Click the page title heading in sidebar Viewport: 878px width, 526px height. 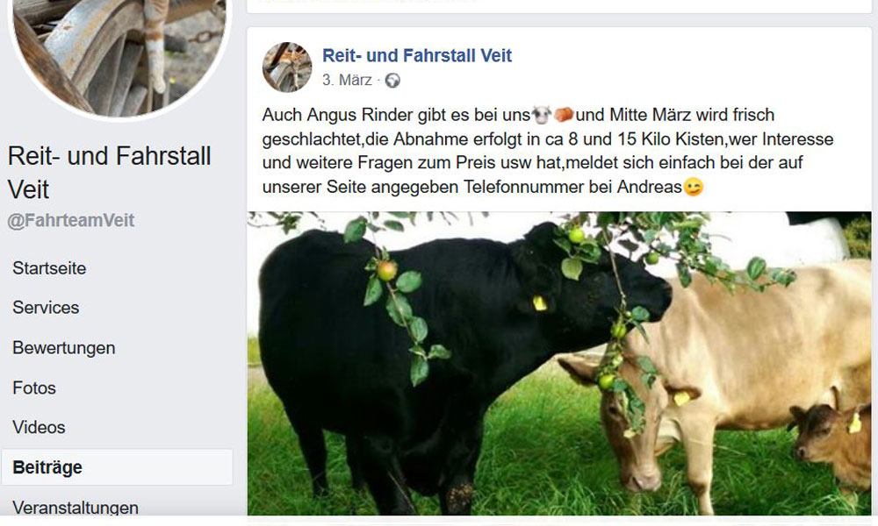pyautogui.click(x=110, y=172)
